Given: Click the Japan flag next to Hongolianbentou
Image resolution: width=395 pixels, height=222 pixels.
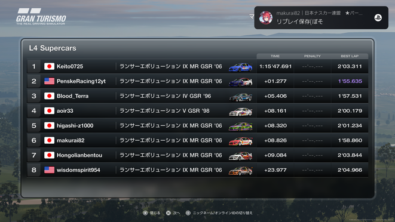Looking at the screenshot, I should (49, 155).
